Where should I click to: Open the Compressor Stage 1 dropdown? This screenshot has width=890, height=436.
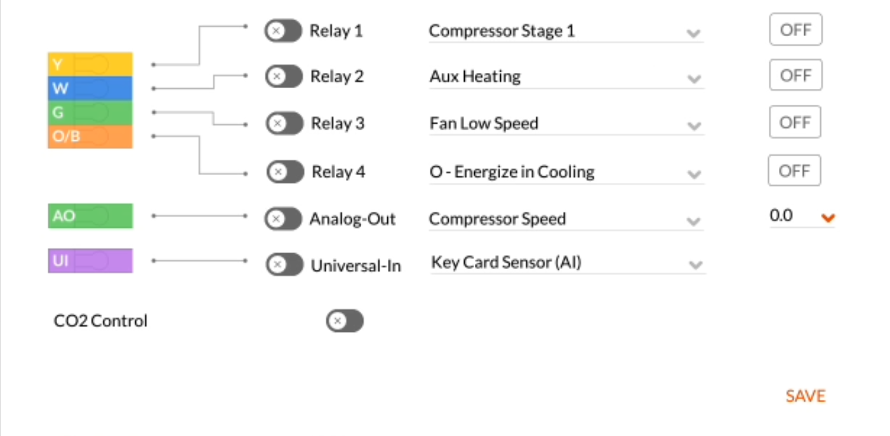(566, 32)
